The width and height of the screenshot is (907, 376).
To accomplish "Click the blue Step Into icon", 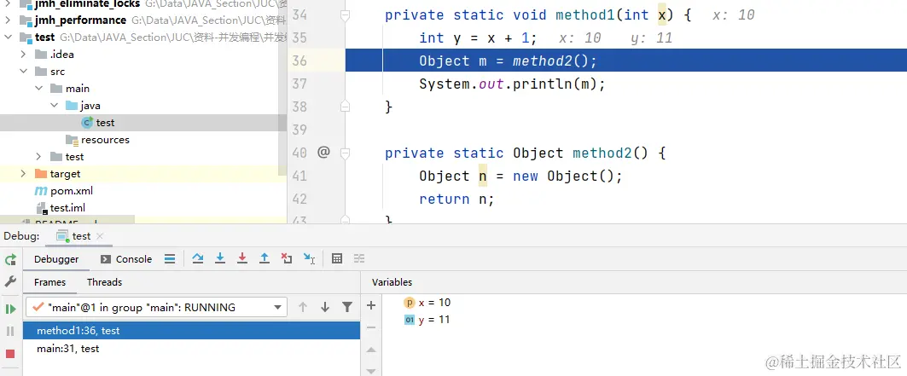I will pos(220,258).
